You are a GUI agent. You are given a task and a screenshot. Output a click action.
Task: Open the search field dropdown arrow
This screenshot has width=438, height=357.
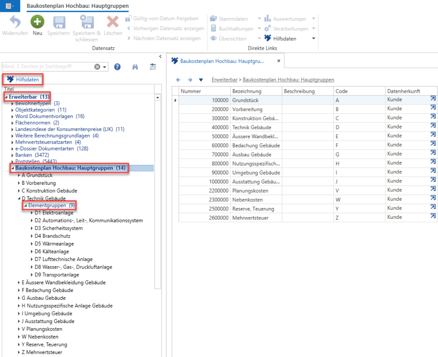pos(105,67)
